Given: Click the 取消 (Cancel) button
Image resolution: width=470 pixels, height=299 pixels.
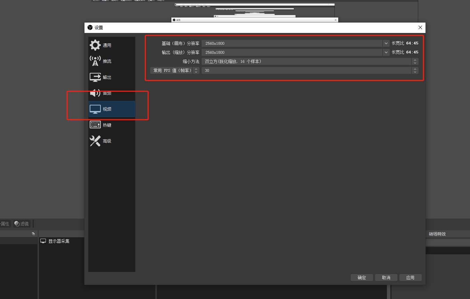Looking at the screenshot, I should click(386, 277).
